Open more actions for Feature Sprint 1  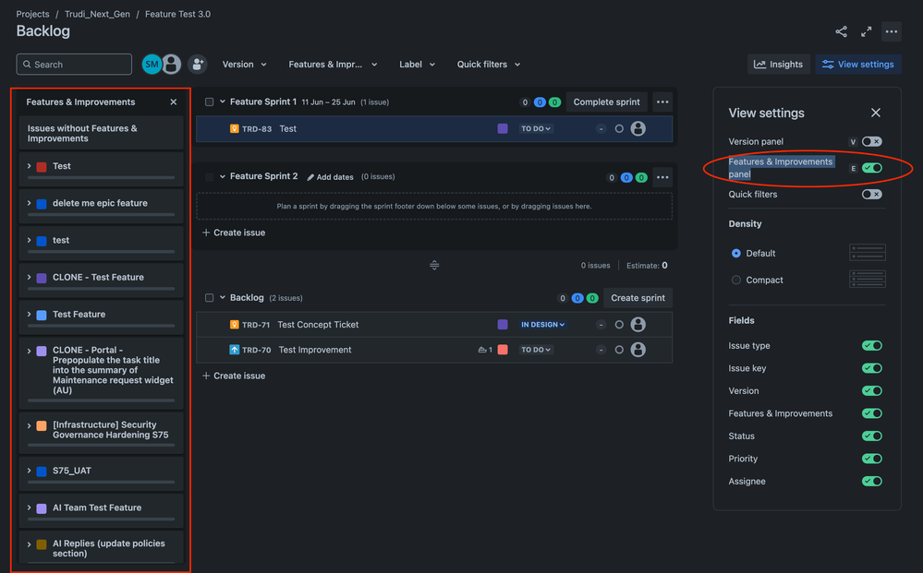[x=662, y=101]
